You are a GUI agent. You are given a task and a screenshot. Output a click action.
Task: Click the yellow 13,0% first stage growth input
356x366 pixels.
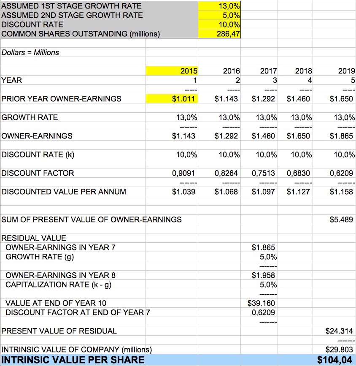pyautogui.click(x=219, y=6)
